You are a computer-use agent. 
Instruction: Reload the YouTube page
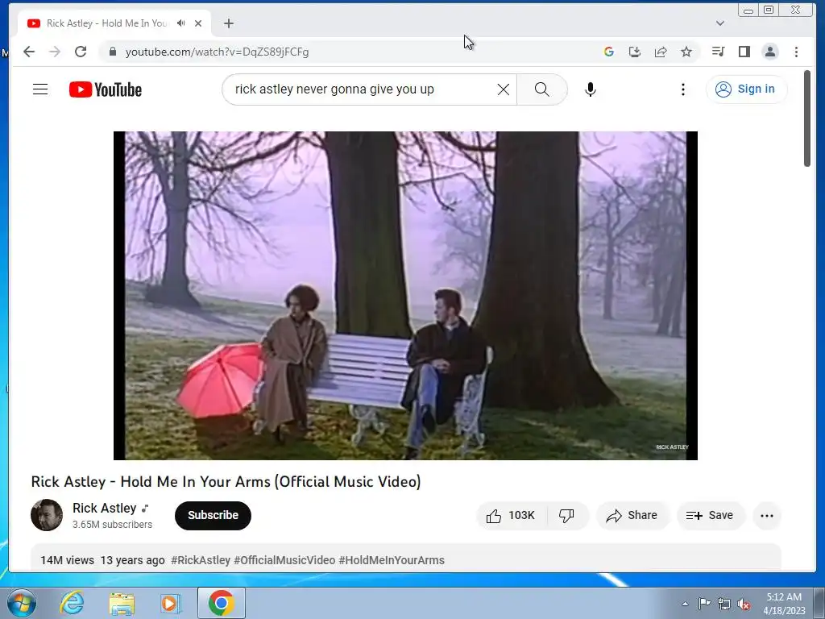81,52
